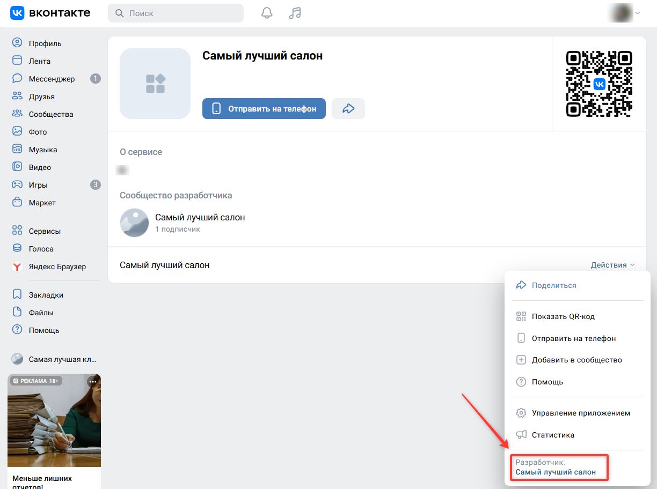Image resolution: width=657 pixels, height=489 pixels.
Task: Click the Яндекс Браузер icon
Action: tap(18, 266)
